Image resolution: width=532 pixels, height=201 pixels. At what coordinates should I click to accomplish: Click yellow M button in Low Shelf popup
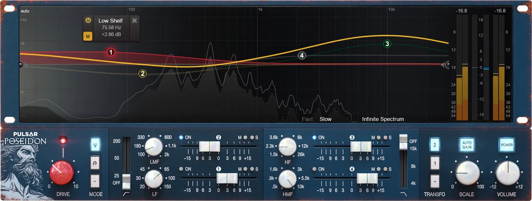(88, 36)
